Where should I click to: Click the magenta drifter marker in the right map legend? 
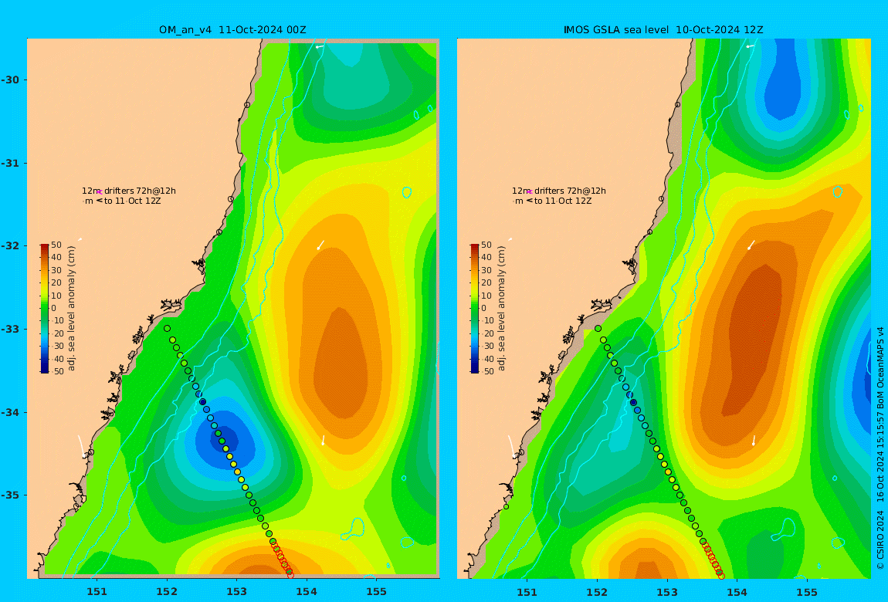tap(530, 192)
